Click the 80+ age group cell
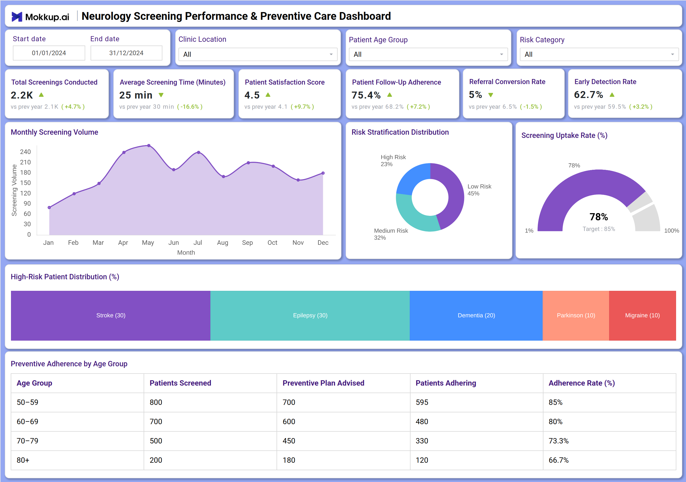This screenshot has height=482, width=686. [77, 460]
